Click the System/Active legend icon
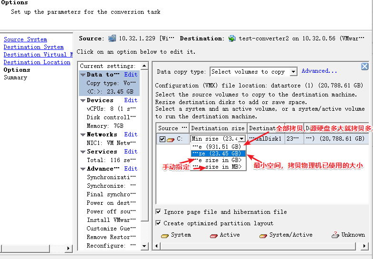 [263, 235]
